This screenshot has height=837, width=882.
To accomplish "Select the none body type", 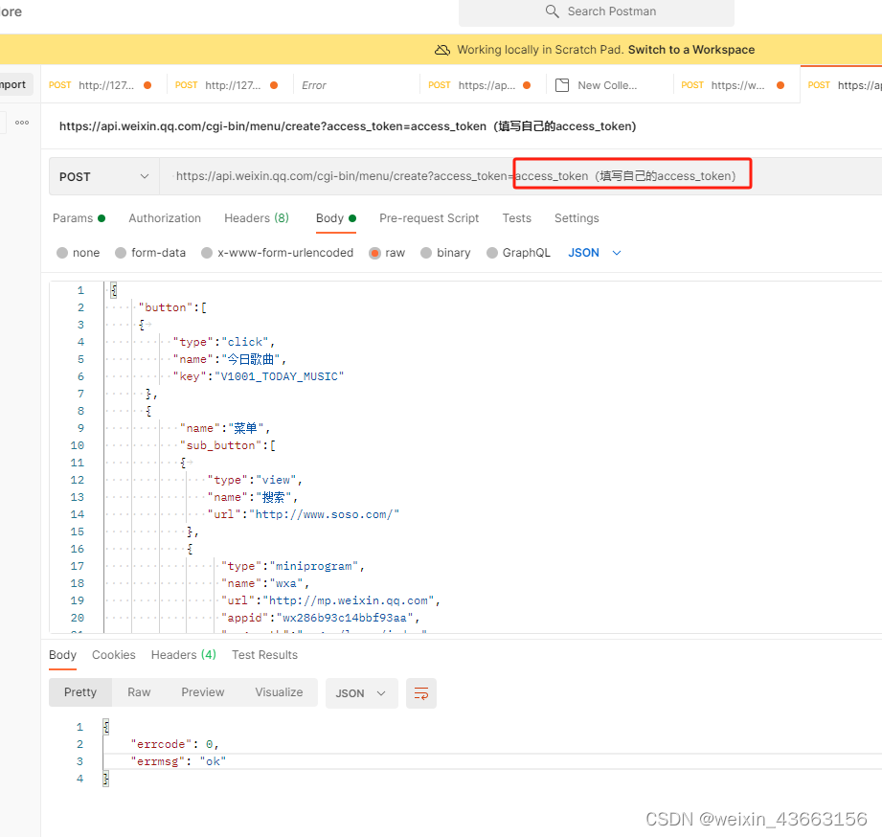I will [x=79, y=253].
